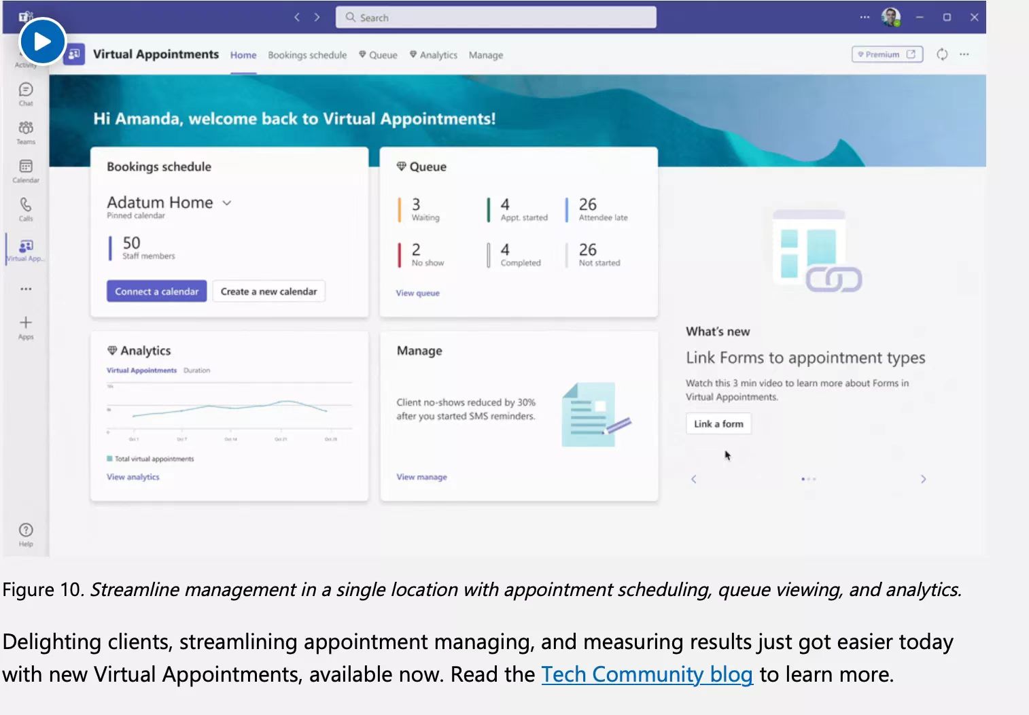Image resolution: width=1029 pixels, height=715 pixels.
Task: Open Chat in Teams sidebar
Action: click(26, 94)
